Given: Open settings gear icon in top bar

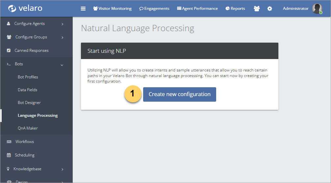Looking at the screenshot, I should pos(270,9).
